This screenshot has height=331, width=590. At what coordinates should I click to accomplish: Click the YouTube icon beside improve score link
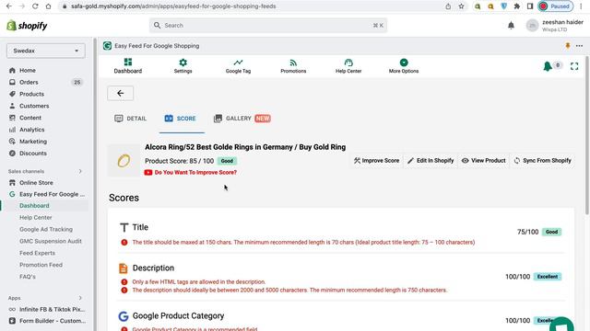[148, 173]
